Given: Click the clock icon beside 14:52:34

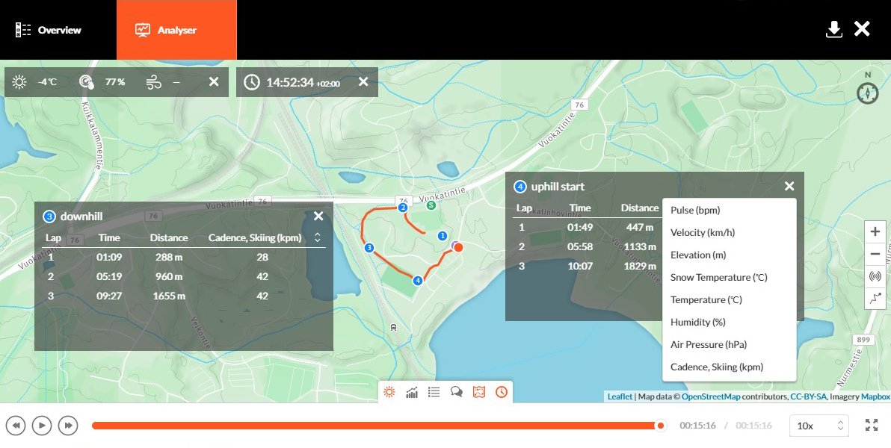Looking at the screenshot, I should pyautogui.click(x=252, y=82).
